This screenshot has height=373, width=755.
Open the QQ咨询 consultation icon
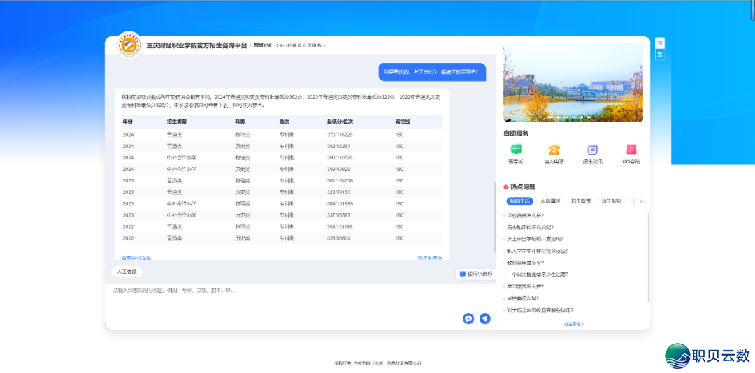click(x=631, y=149)
